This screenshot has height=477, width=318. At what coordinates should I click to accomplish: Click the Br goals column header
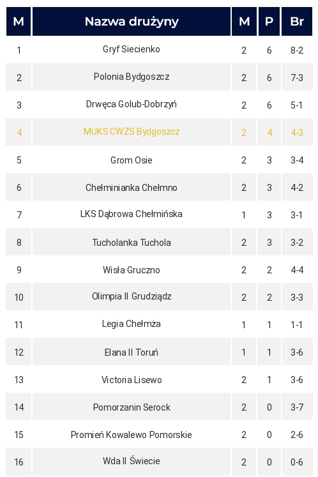[297, 21]
